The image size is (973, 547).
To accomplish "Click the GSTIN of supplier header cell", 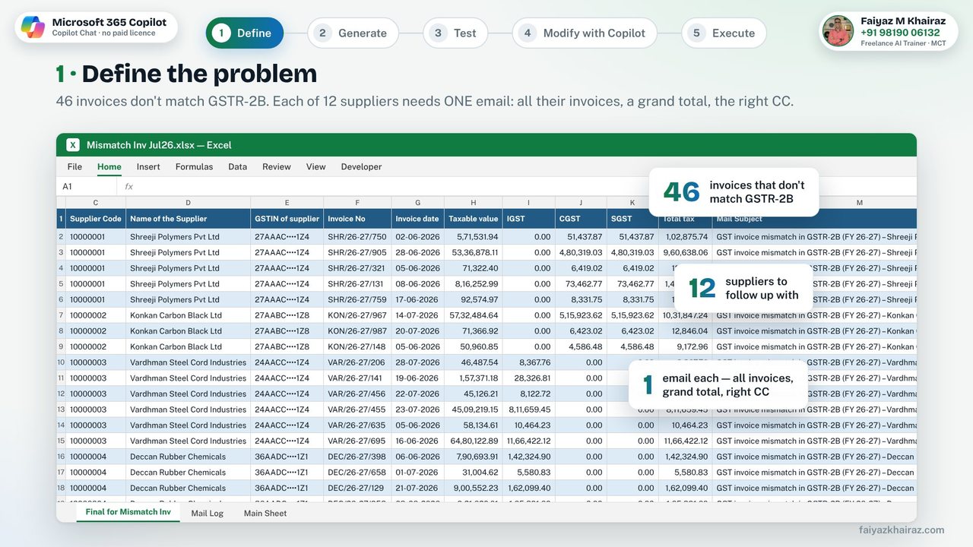I will point(287,219).
